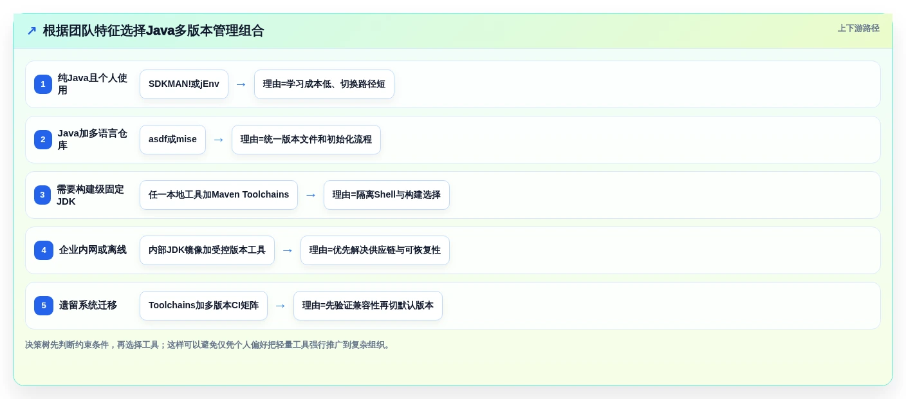Screen dimensions: 906x399
Task: Click the number 2 badge
Action: coord(43,140)
